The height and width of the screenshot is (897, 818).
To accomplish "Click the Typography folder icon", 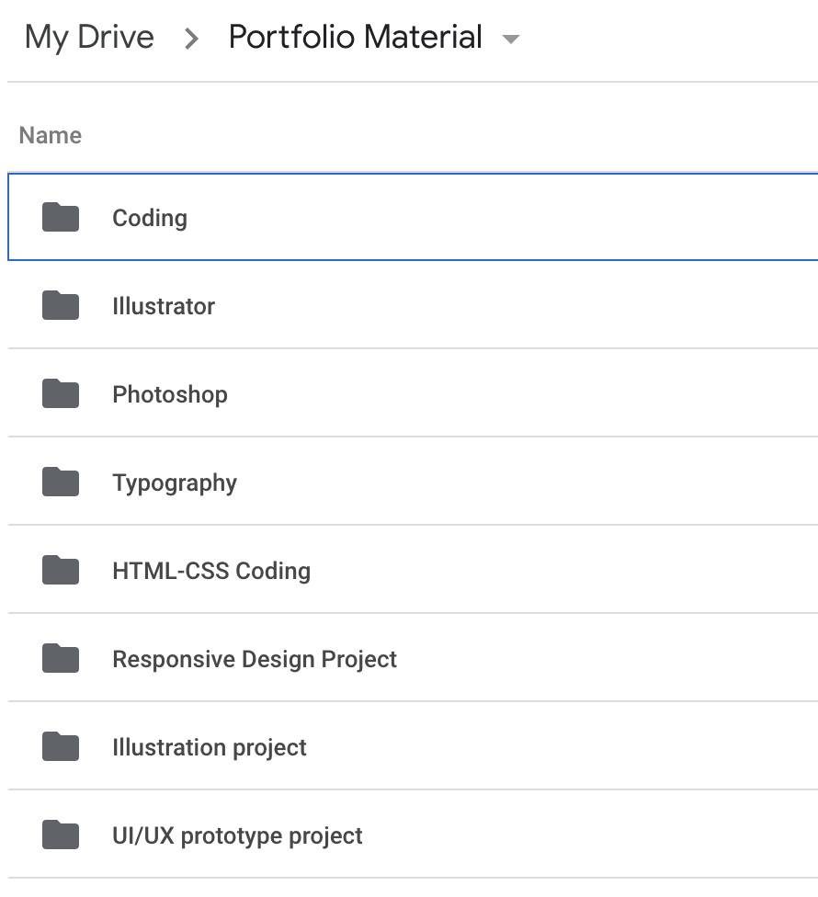I will (x=59, y=482).
